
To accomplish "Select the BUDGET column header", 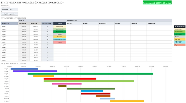I will coord(90,24).
